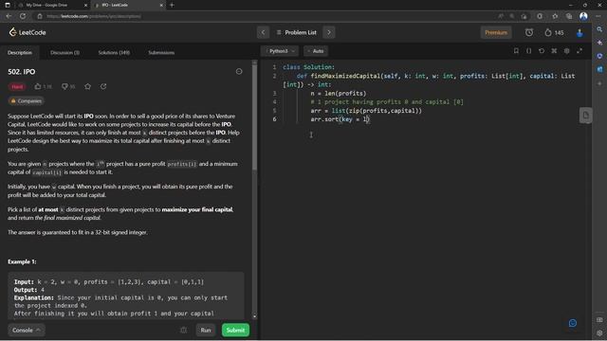607x341 pixels.
Task: Reload the page
Action: click(23, 16)
